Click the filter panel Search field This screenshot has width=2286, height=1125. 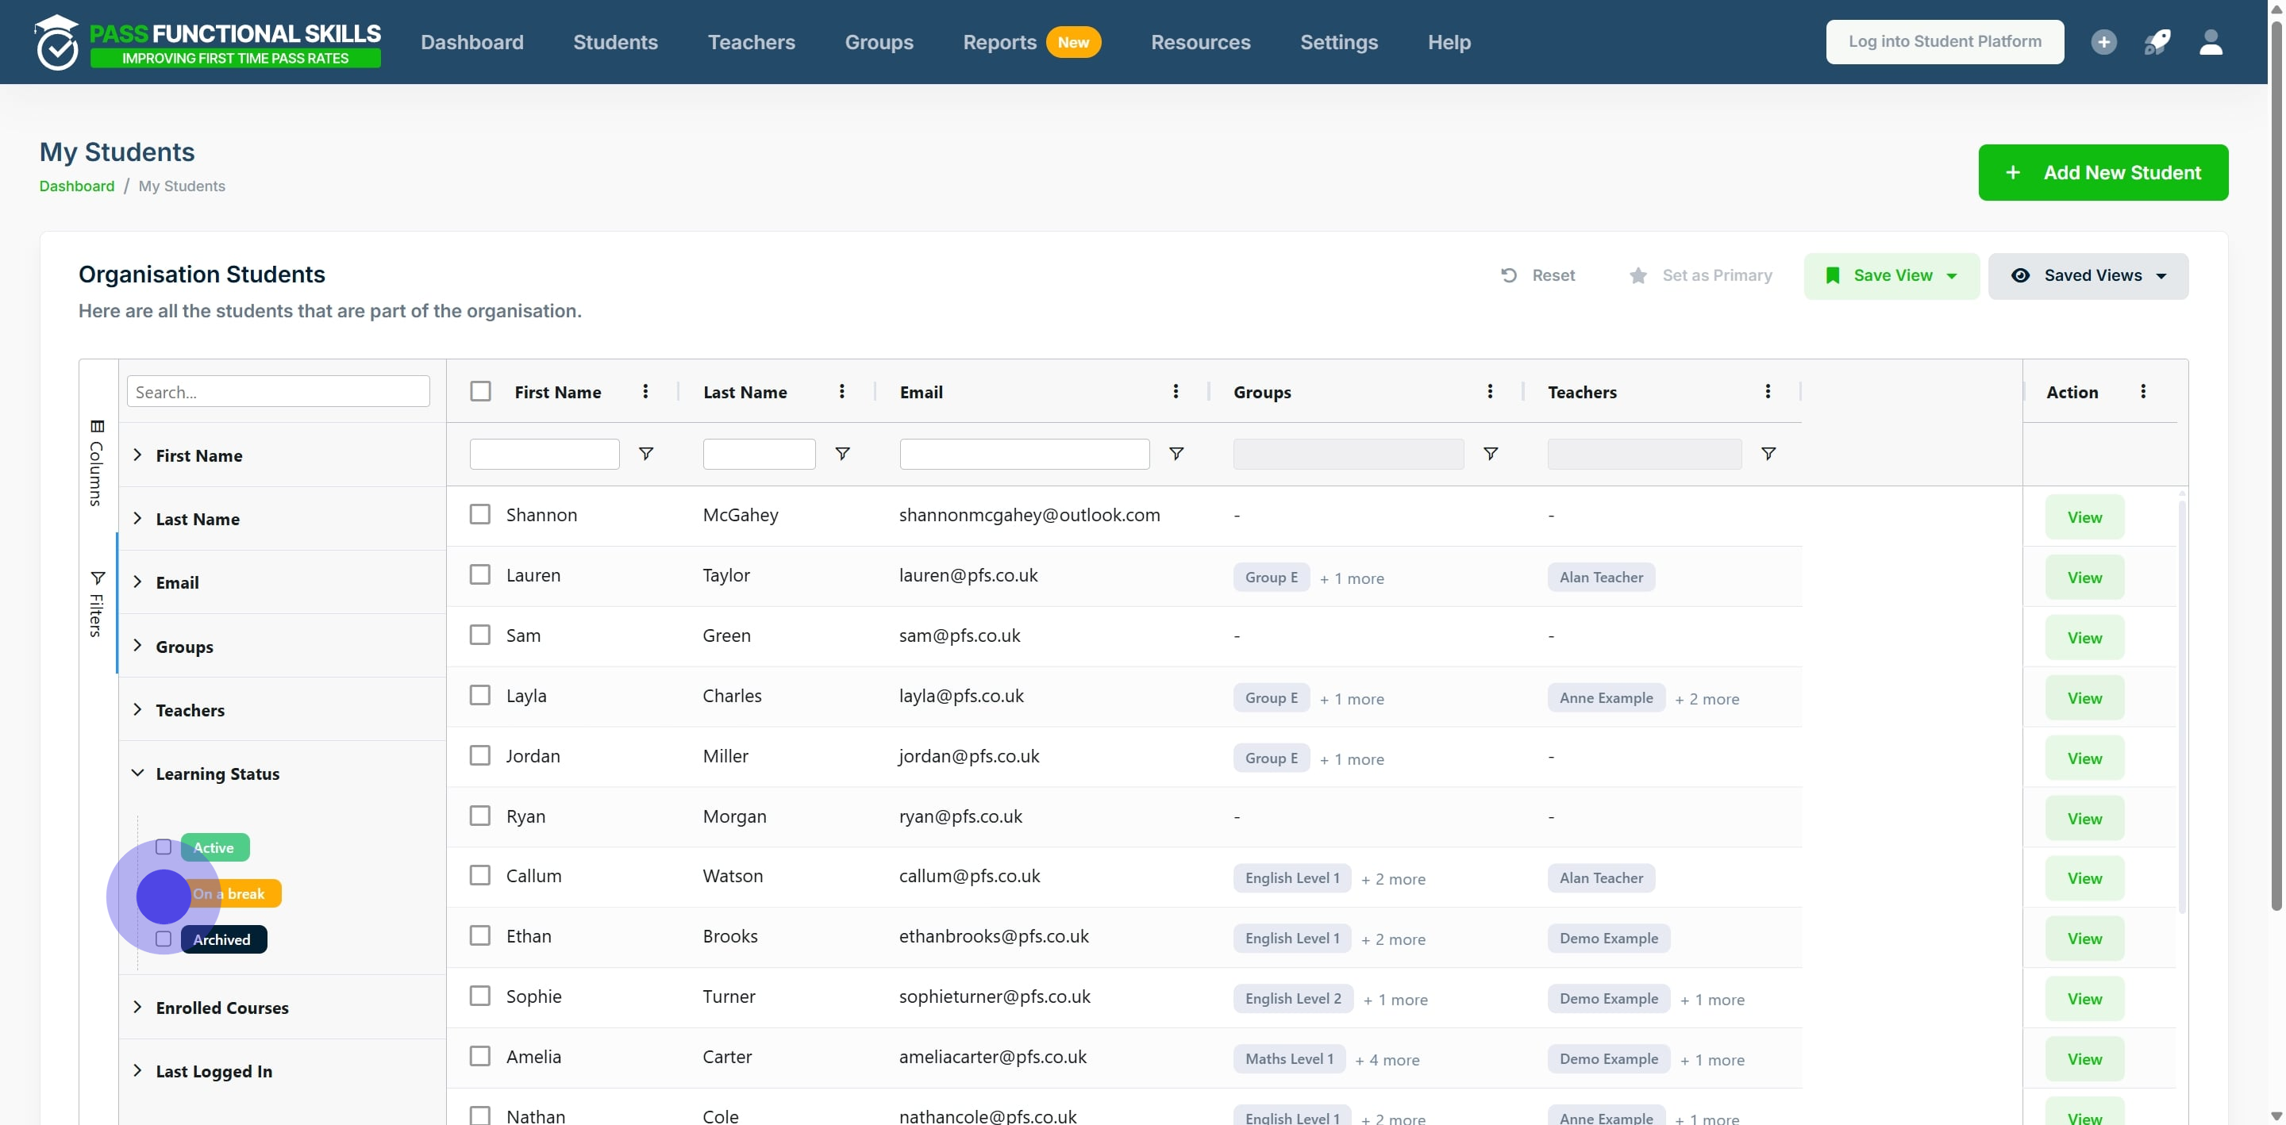(x=278, y=391)
